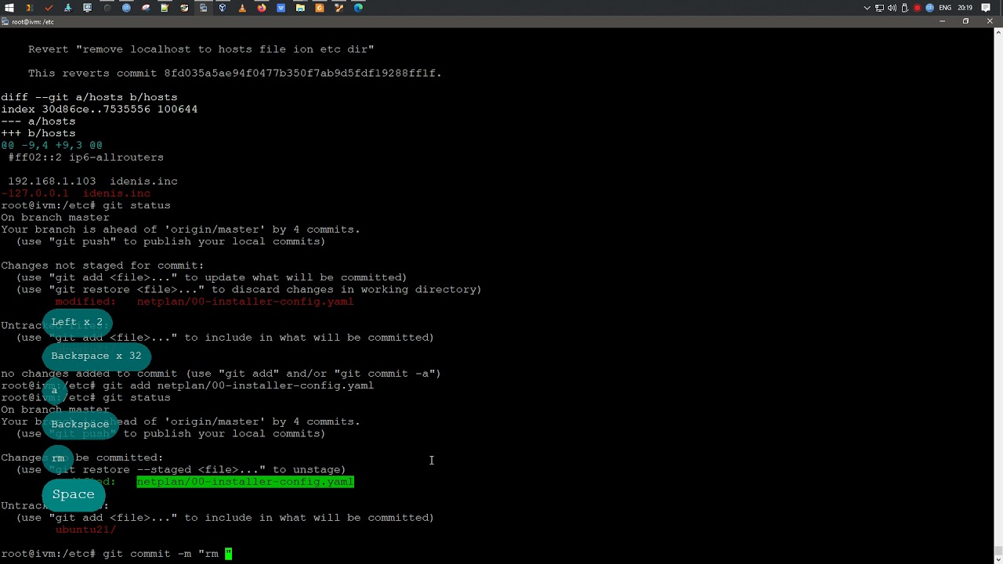
Task: Show hidden system tray icons
Action: coord(867,8)
